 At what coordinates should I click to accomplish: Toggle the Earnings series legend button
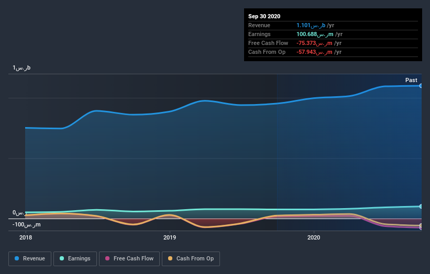[x=75, y=259]
